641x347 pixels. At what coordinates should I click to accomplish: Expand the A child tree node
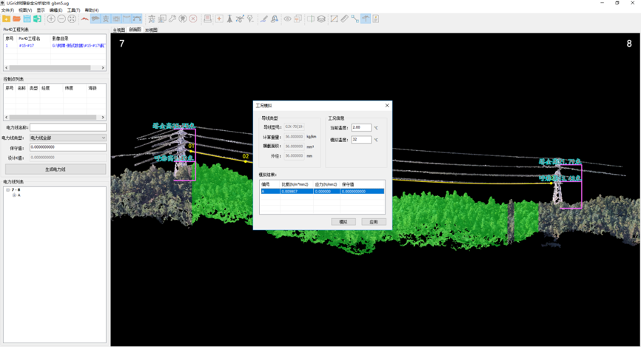[x=14, y=195]
